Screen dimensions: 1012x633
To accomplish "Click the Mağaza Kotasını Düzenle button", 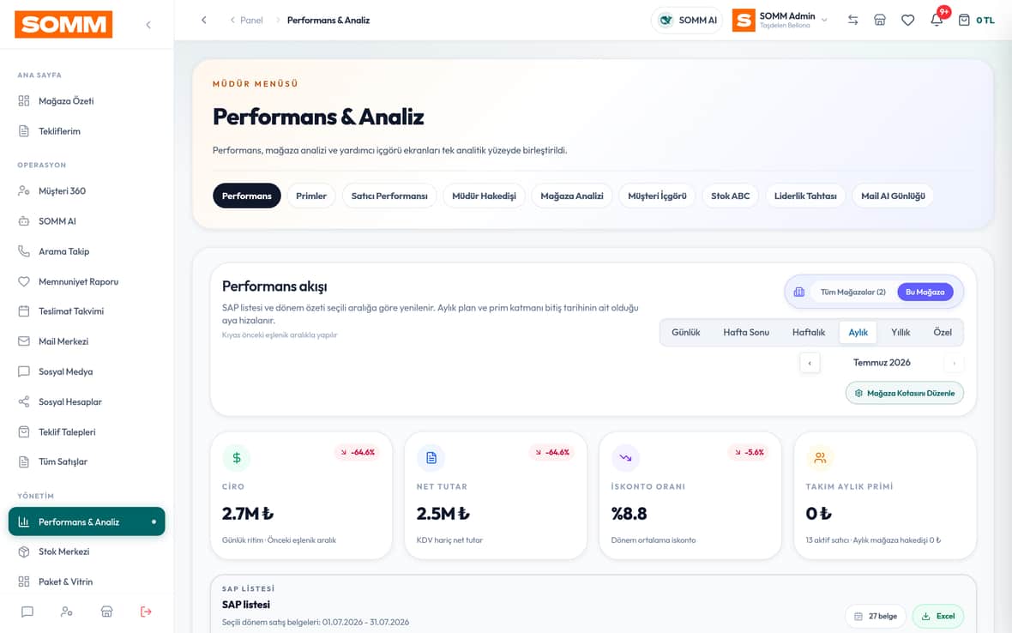I will pos(904,393).
